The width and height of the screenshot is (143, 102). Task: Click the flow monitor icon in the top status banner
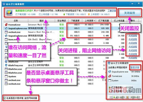click(9, 12)
